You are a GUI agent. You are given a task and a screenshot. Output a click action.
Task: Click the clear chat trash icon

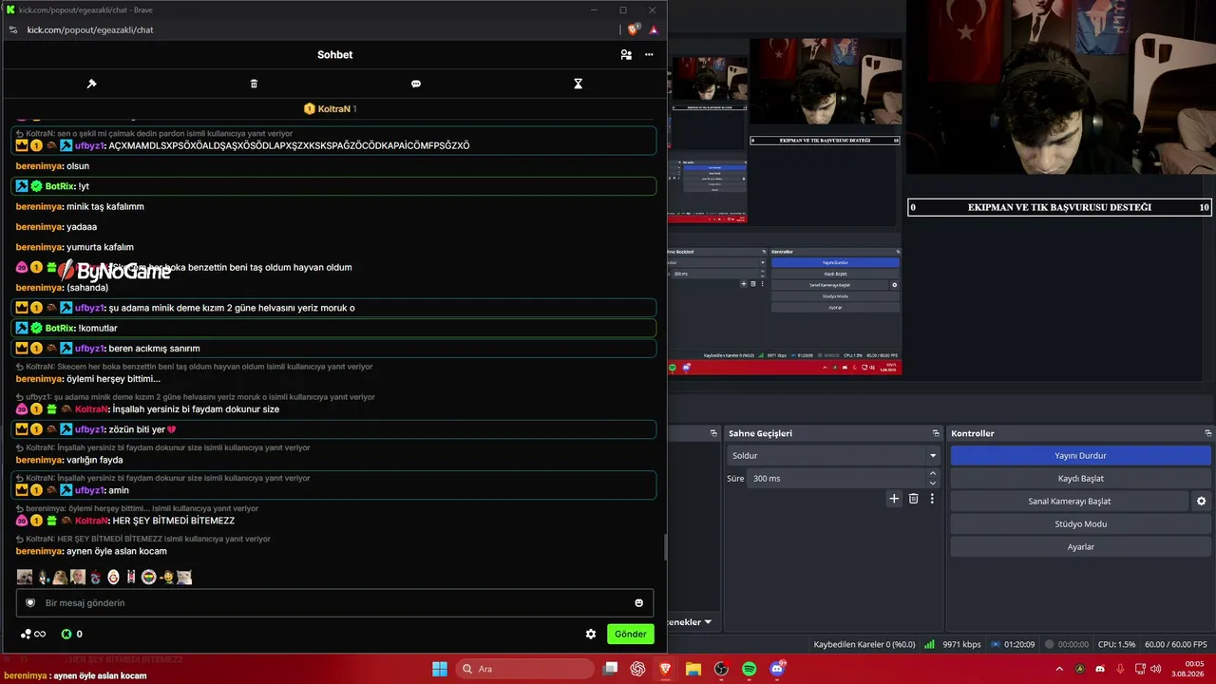click(x=254, y=84)
